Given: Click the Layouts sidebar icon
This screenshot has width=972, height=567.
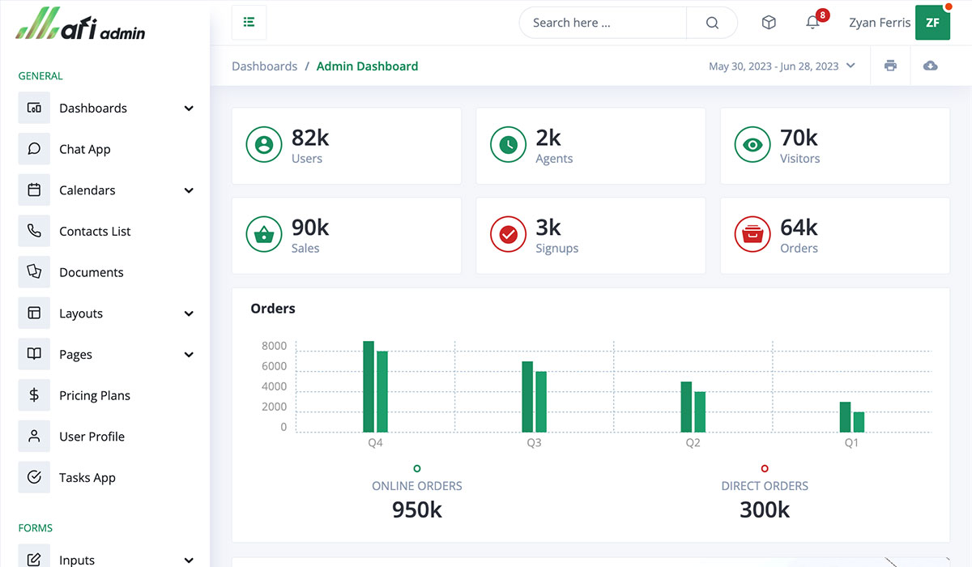Looking at the screenshot, I should tap(34, 313).
